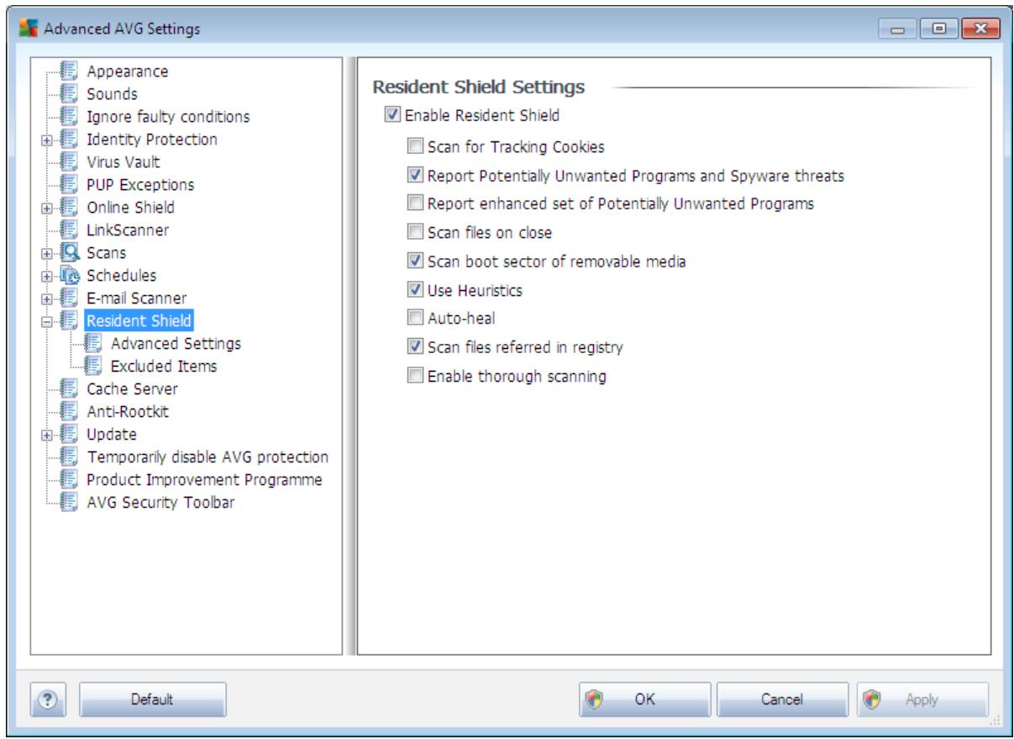The height and width of the screenshot is (739, 1014).
Task: Open the Cache Server entry
Action: click(x=131, y=389)
